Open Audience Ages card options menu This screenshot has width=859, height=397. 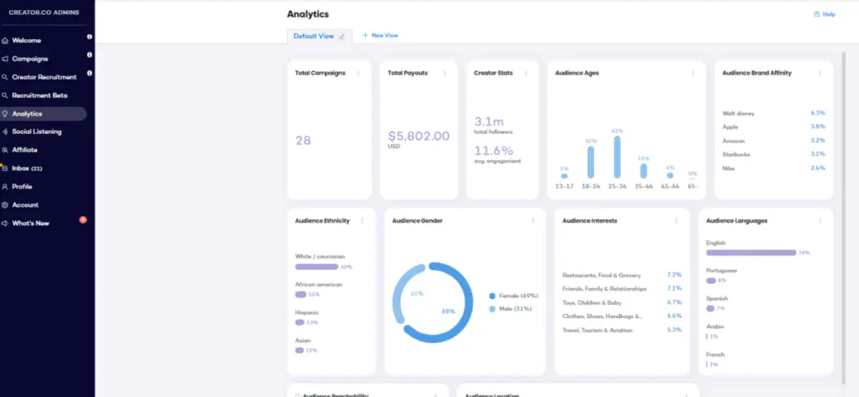(x=692, y=73)
